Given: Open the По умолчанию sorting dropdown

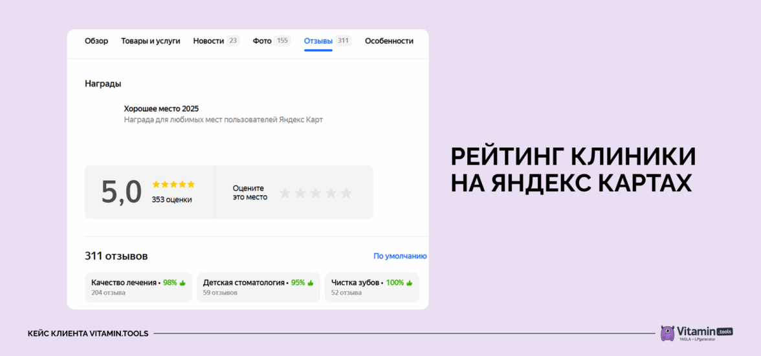Looking at the screenshot, I should pyautogui.click(x=400, y=256).
